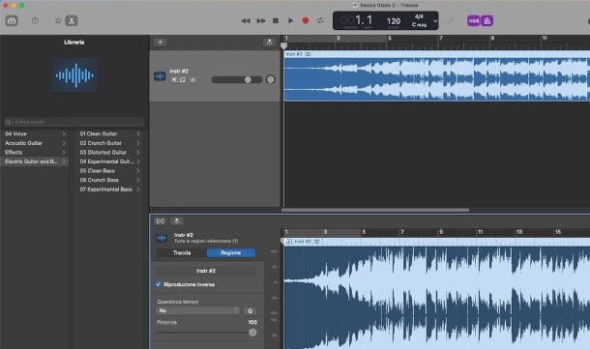Select Acoustic Guitar library category
This screenshot has width=590, height=349.
click(23, 143)
